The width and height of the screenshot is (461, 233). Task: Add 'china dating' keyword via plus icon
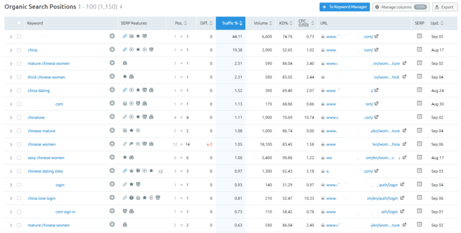click(112, 90)
